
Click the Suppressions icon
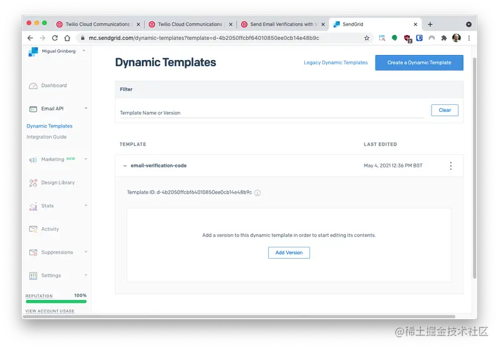coord(33,252)
